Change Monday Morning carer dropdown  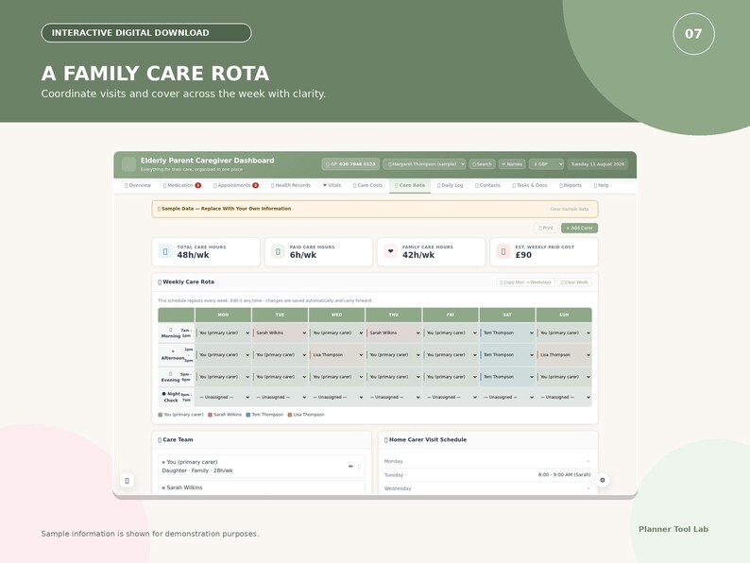pos(223,333)
